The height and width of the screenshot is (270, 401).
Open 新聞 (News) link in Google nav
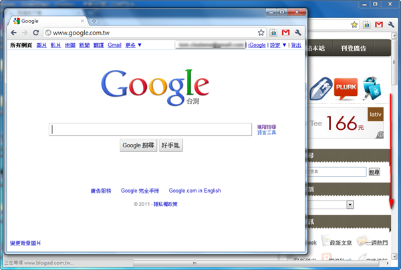(x=84, y=45)
